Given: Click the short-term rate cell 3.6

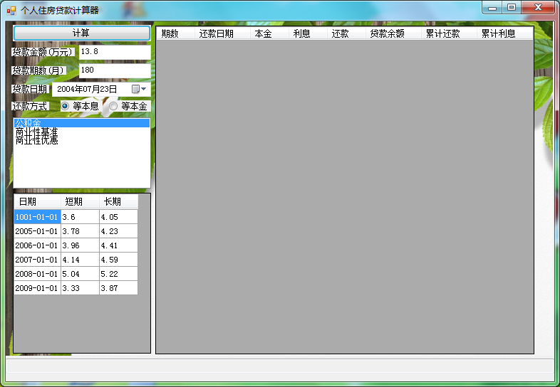Looking at the screenshot, I should [x=80, y=217].
